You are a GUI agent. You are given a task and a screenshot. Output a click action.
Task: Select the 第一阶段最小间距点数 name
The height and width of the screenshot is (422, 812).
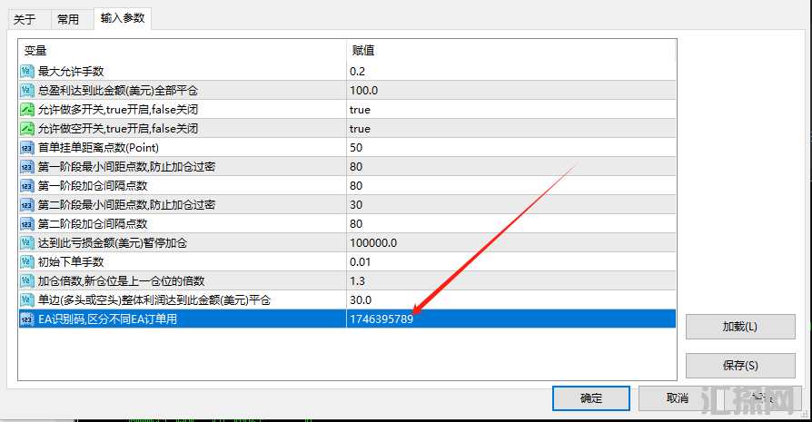[126, 167]
